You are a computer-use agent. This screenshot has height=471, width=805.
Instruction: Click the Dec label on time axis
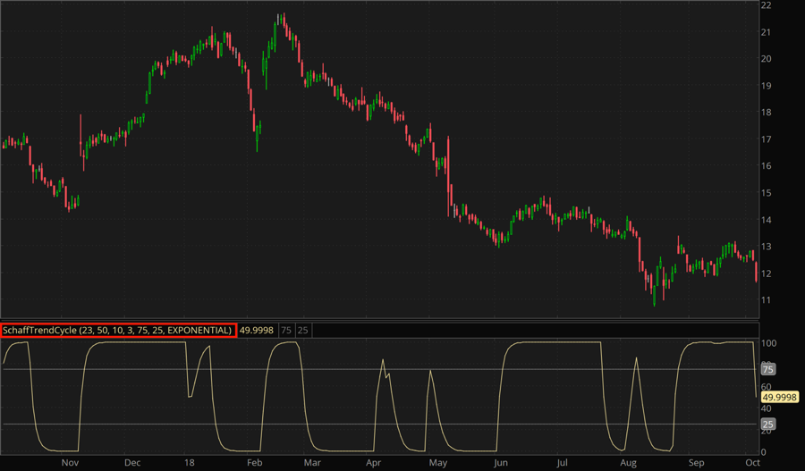click(132, 464)
